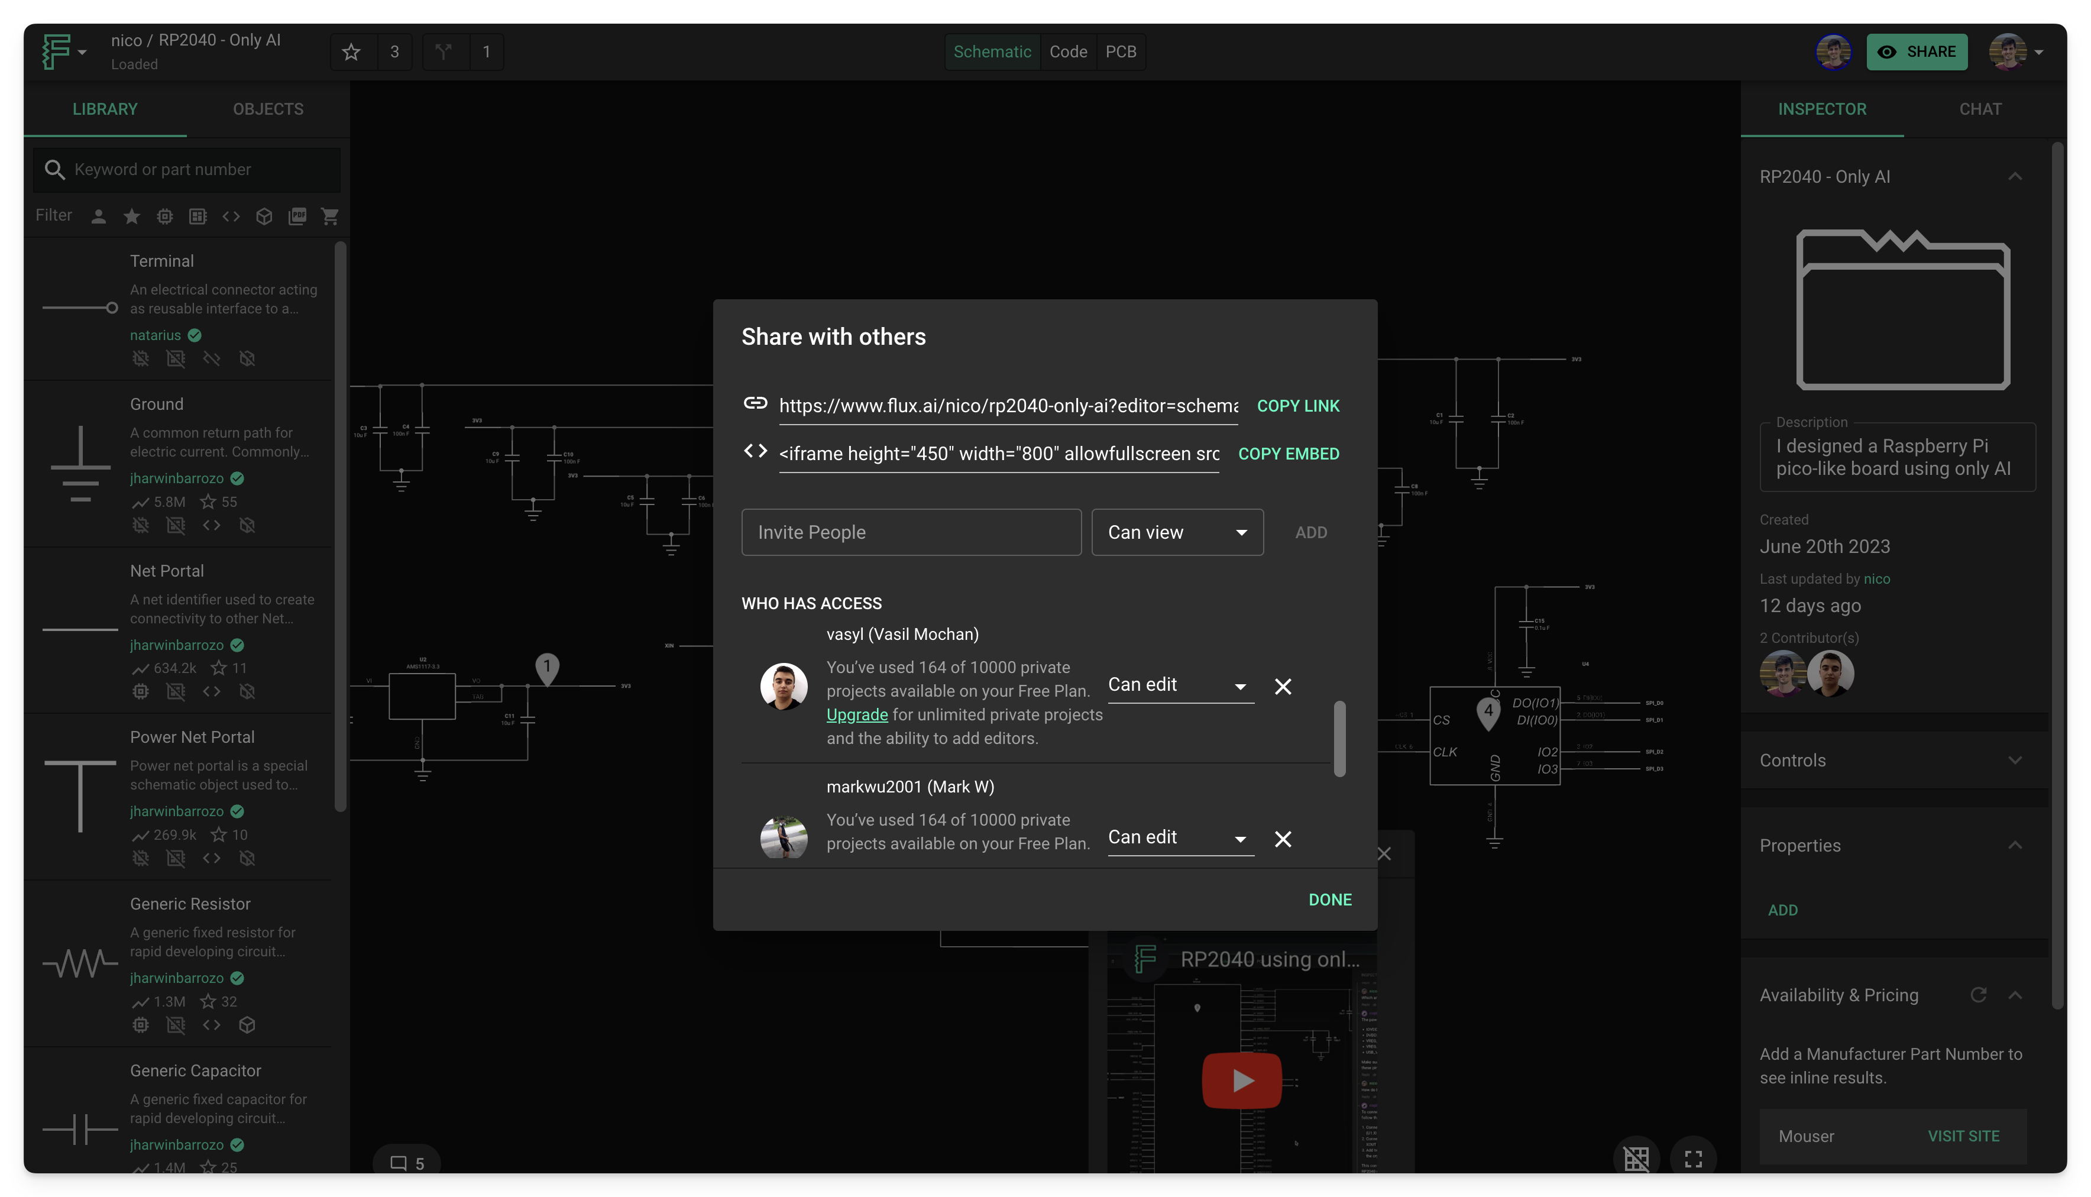Filter library by my parts person icon
The height and width of the screenshot is (1197, 2091).
(x=99, y=216)
